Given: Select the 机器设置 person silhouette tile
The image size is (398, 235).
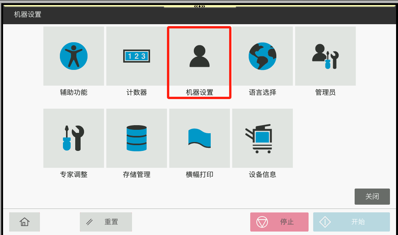Looking at the screenshot, I should click(x=200, y=56).
